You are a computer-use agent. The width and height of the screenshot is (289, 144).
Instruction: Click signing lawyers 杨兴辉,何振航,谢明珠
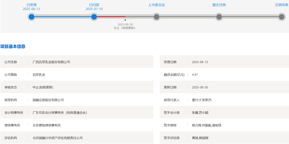point(207,125)
